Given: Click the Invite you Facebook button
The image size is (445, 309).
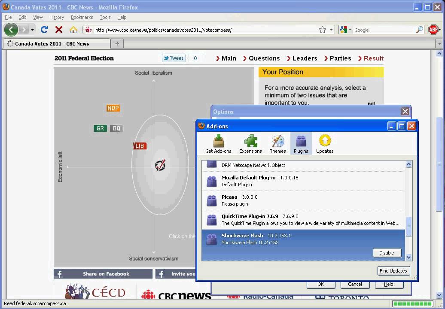Looking at the screenshot, I should point(176,274).
